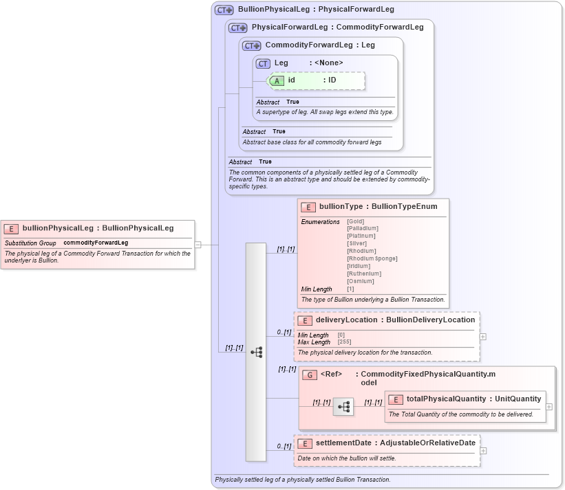This screenshot has width=565, height=490.
Task: Click the CT icon beside Leg
Action: tap(263, 64)
